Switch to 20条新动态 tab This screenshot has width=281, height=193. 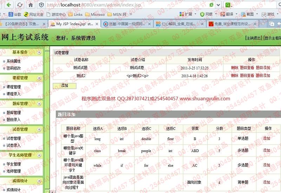pyautogui.click(x=21, y=24)
